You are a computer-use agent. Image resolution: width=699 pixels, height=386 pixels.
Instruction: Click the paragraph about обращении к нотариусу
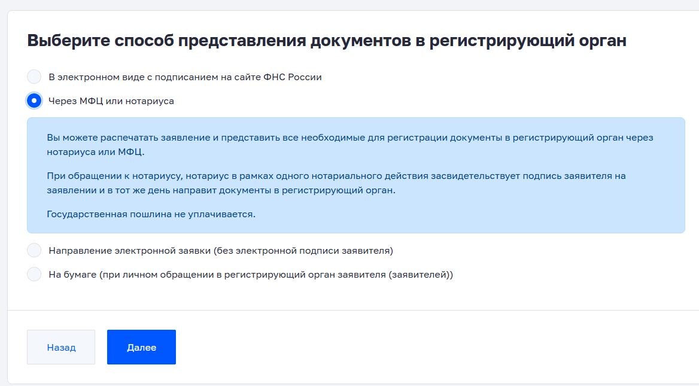[338, 182]
